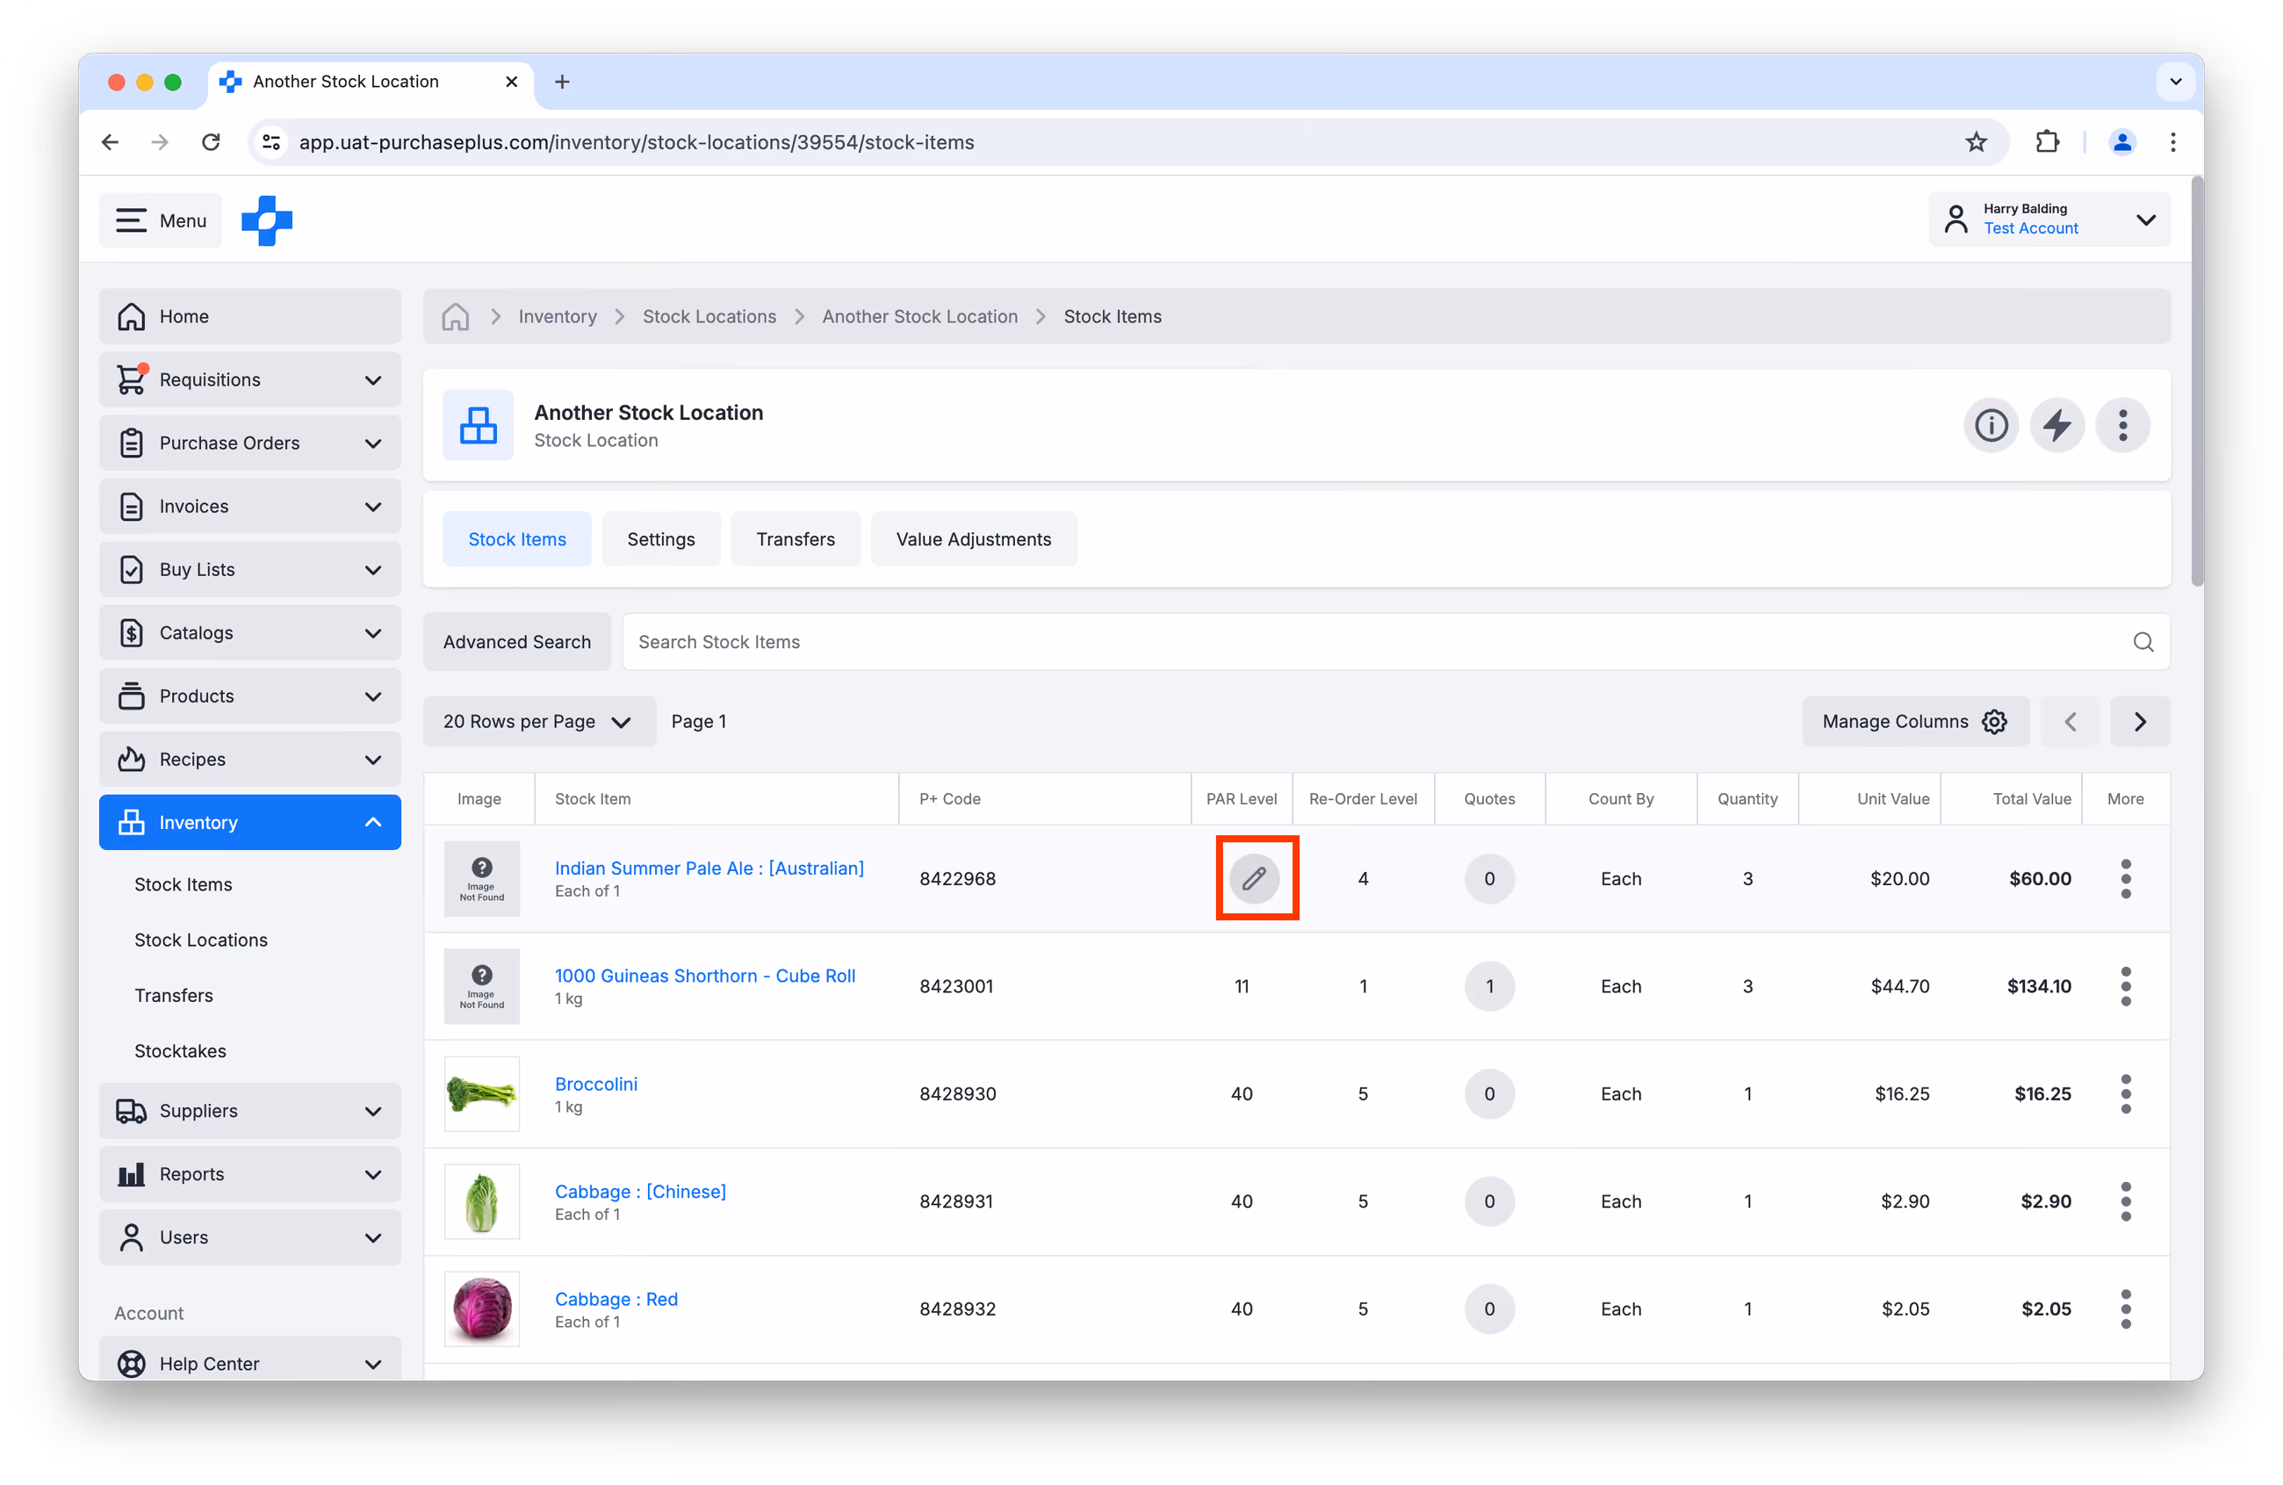Screen dimensions: 2283x1485
Task: Click the Advanced Search button
Action: point(517,642)
